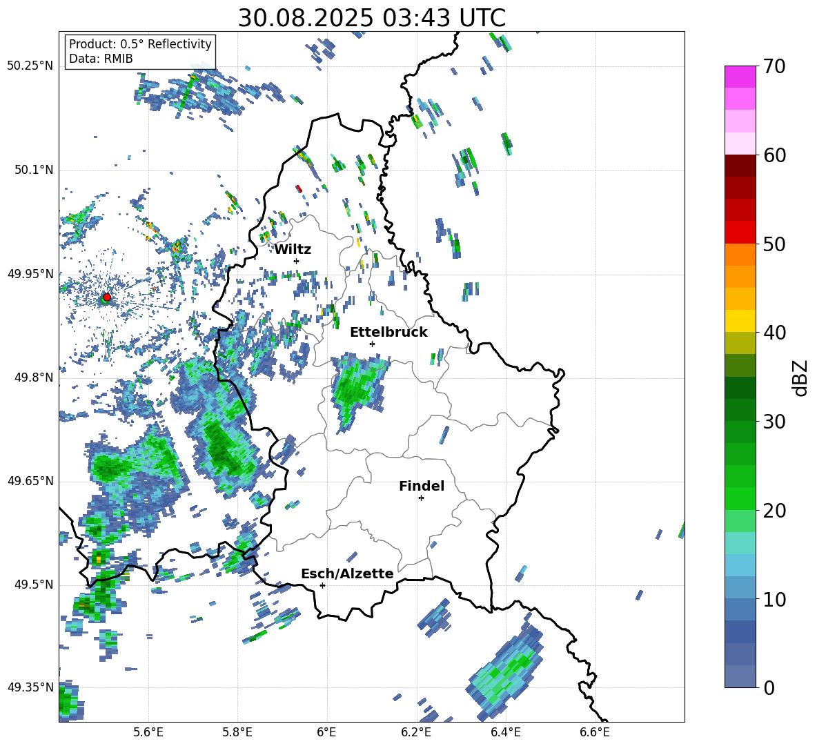The height and width of the screenshot is (746, 817).
Task: Click the 49.5°N latitude label
Action: [33, 584]
